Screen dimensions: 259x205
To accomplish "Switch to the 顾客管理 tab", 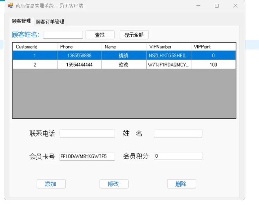I will click(21, 21).
